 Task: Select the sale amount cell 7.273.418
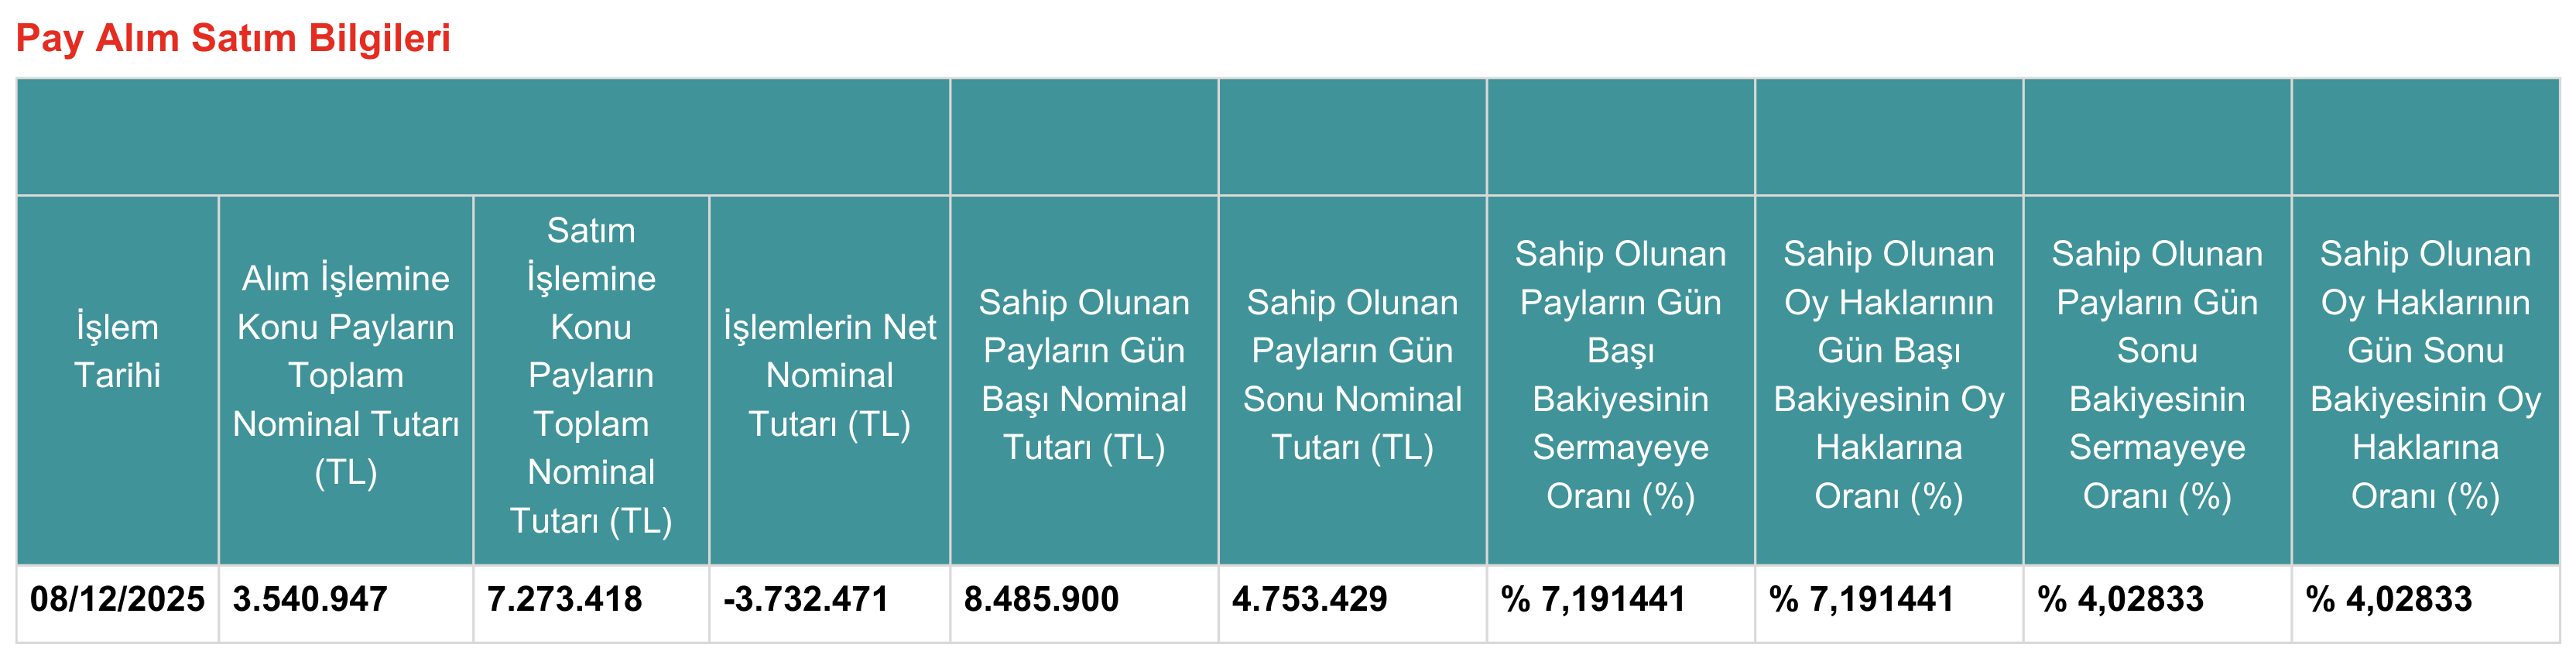point(564,600)
